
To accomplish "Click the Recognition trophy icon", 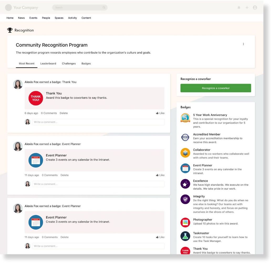I will 10,30.
